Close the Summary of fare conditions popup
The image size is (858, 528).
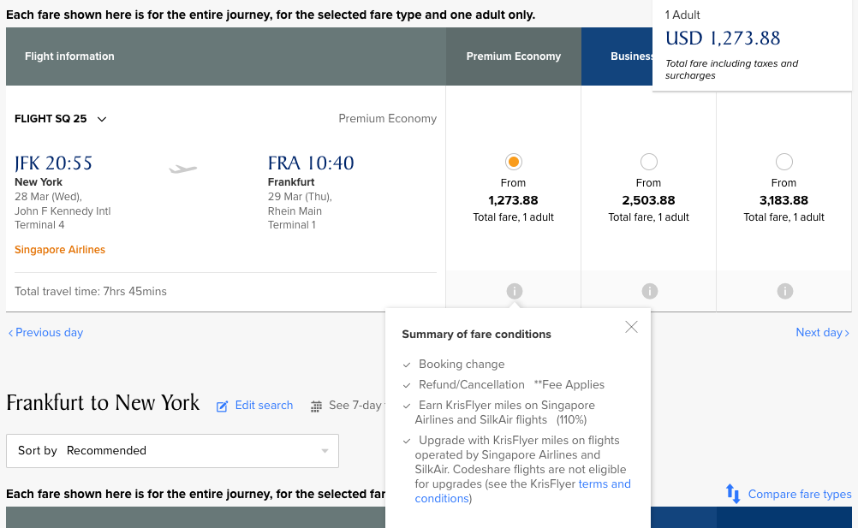coord(631,327)
